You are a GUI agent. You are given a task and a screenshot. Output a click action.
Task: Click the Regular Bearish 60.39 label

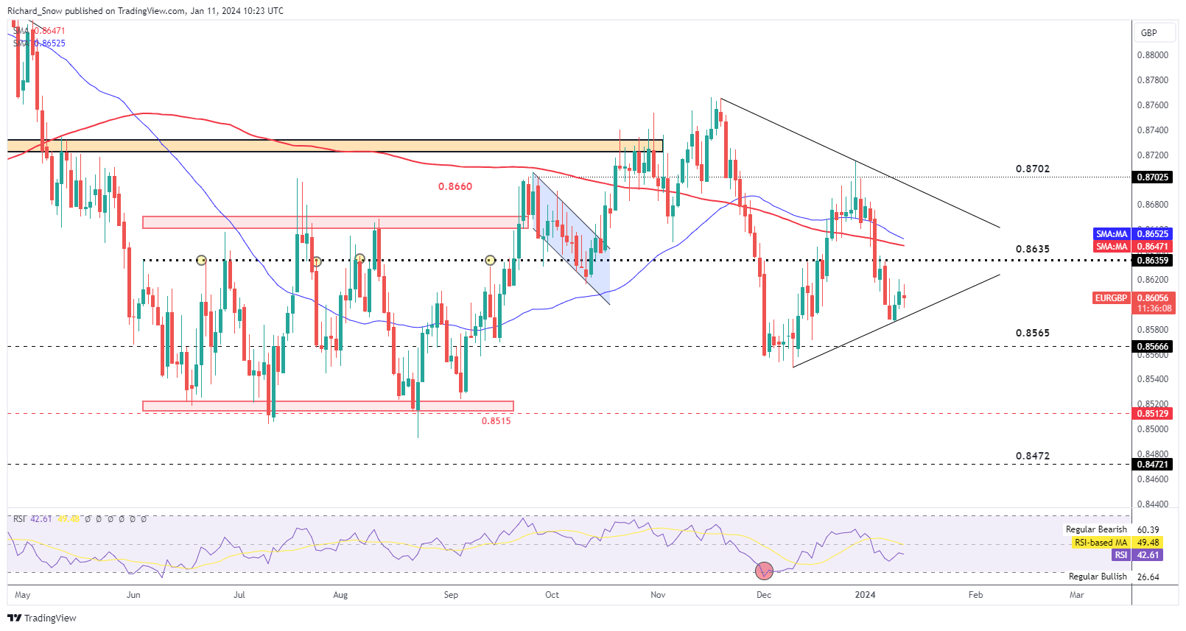pos(1112,529)
